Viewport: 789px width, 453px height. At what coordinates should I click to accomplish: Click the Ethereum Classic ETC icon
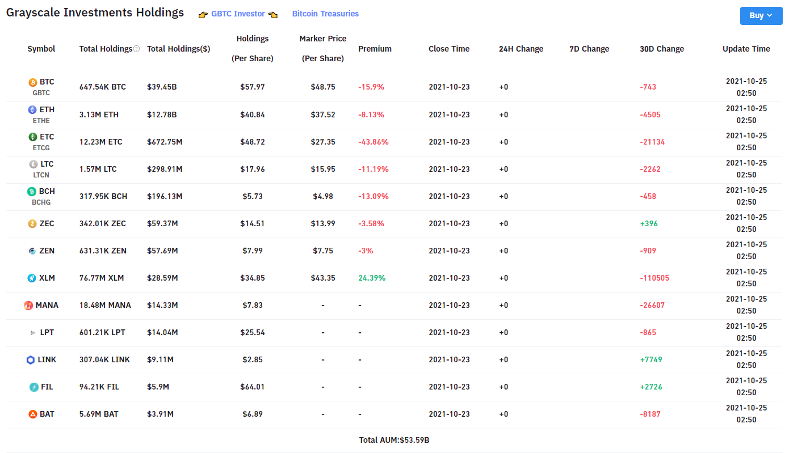coord(33,137)
